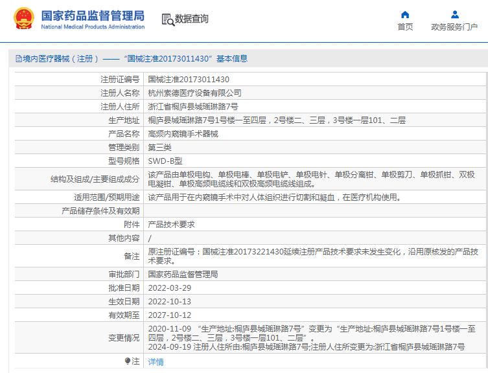Click the 型号规格 label

124,161
